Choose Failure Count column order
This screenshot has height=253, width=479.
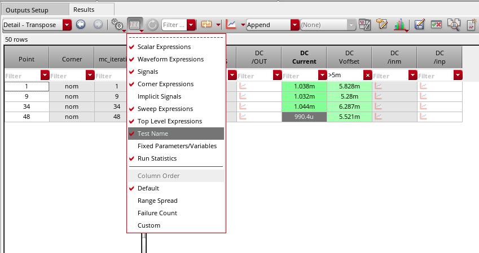(x=157, y=213)
